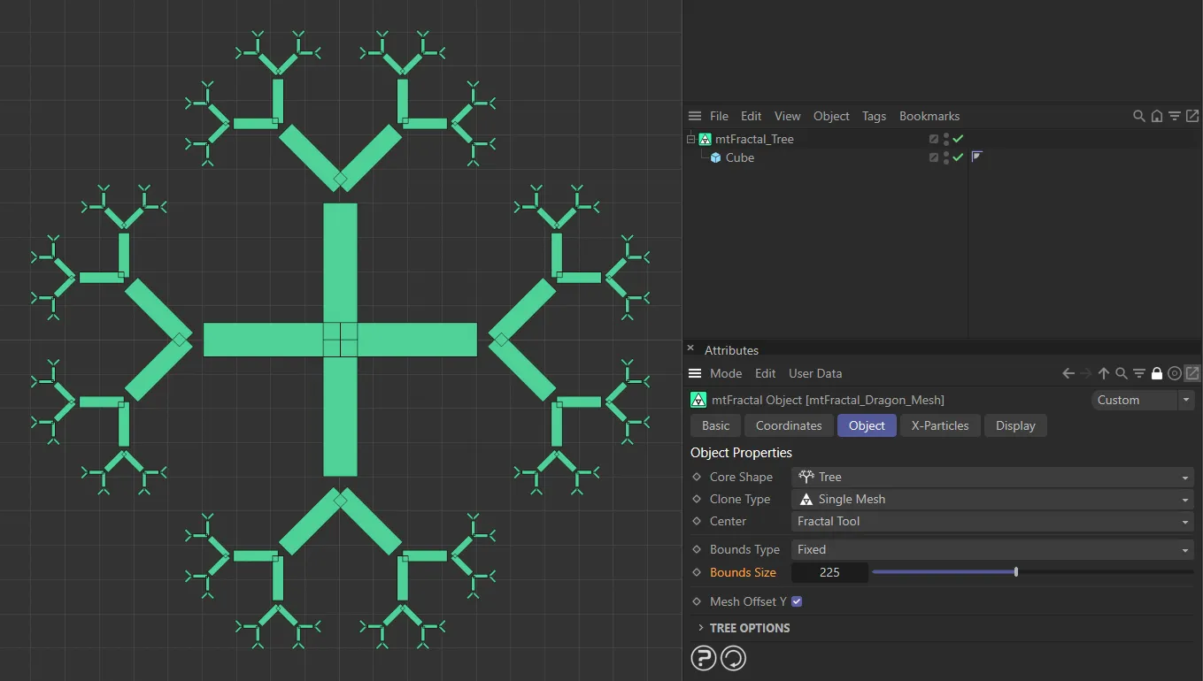
Task: Click the search icon in Object Manager
Action: tap(1138, 116)
